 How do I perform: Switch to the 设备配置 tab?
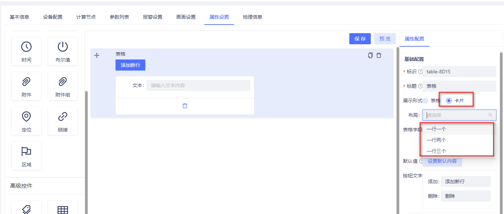click(53, 17)
